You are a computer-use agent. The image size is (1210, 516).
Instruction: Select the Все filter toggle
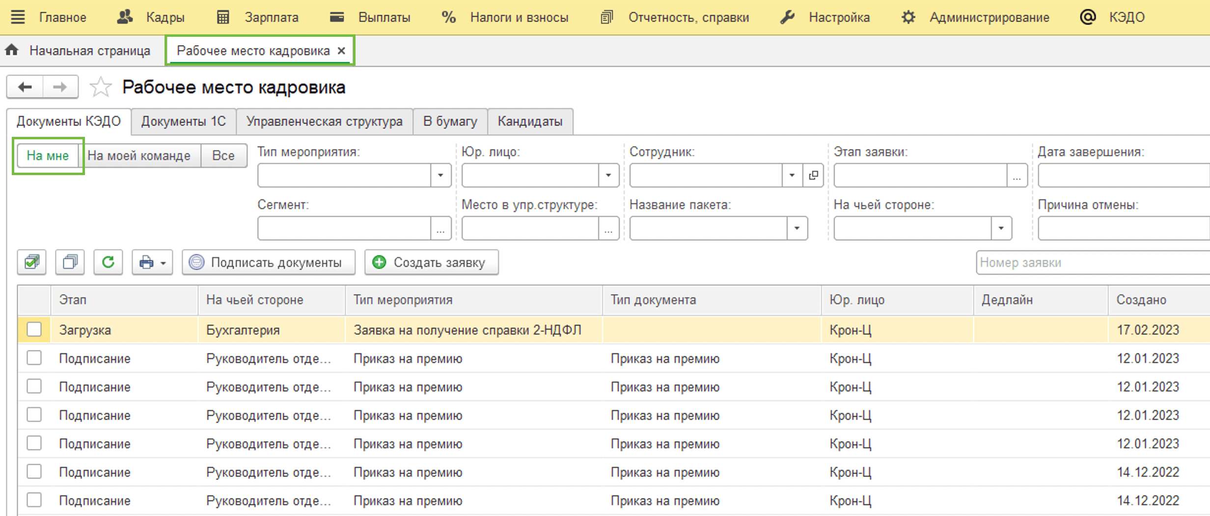coord(223,155)
